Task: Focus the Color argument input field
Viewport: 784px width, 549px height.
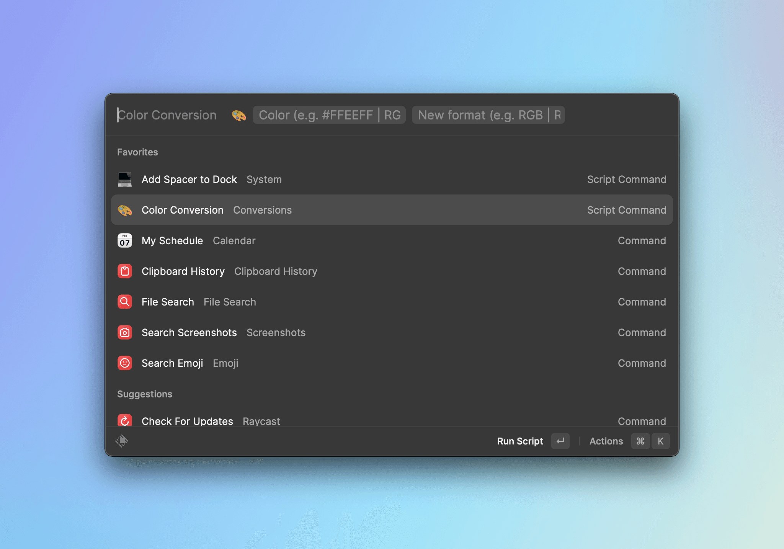Action: click(x=329, y=115)
